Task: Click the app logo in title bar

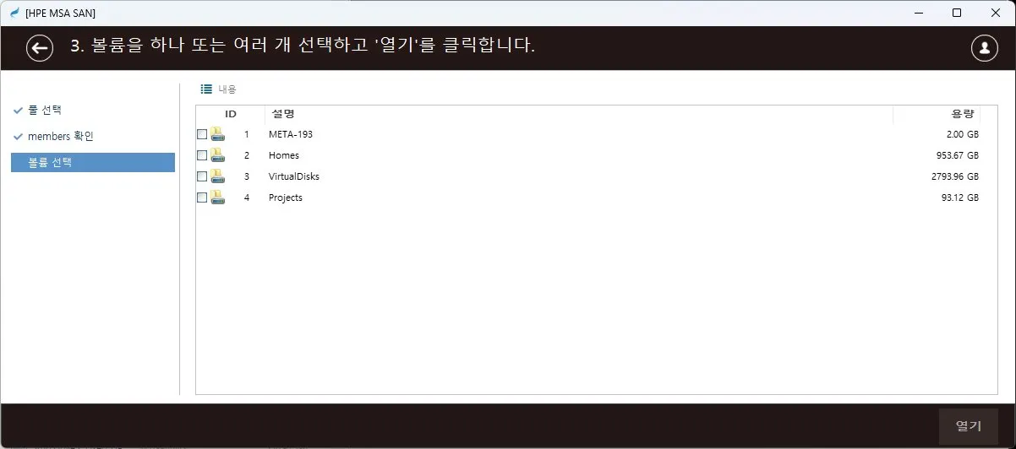Action: coord(14,13)
